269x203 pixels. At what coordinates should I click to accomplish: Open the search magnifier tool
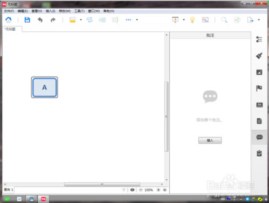[x=224, y=20]
